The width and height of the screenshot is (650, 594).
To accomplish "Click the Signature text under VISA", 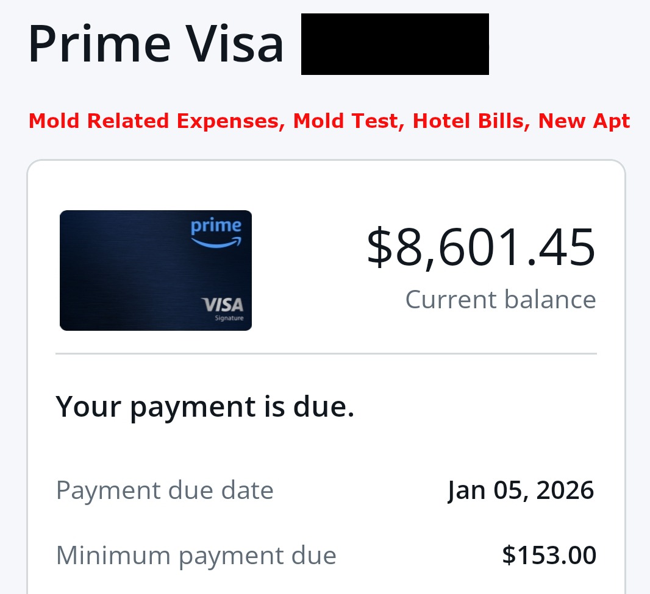I will tap(229, 319).
